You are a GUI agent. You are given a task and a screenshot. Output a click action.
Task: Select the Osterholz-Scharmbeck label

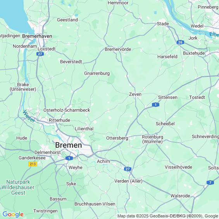pos(67,110)
